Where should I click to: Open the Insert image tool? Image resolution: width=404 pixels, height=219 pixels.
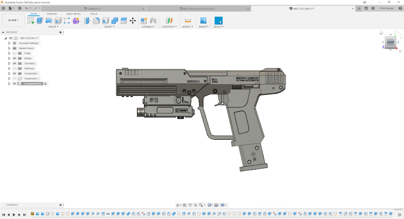(x=203, y=21)
